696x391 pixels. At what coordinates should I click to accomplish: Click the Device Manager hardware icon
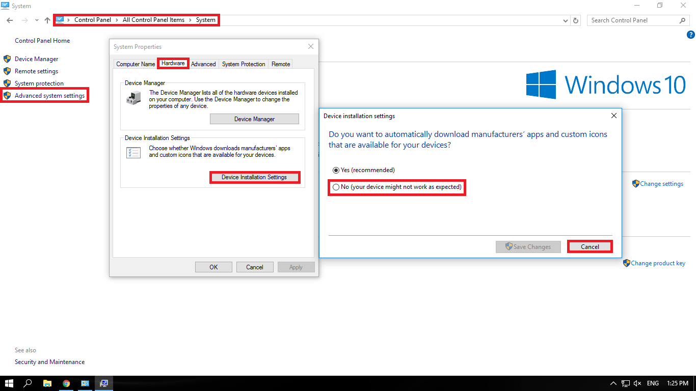133,98
